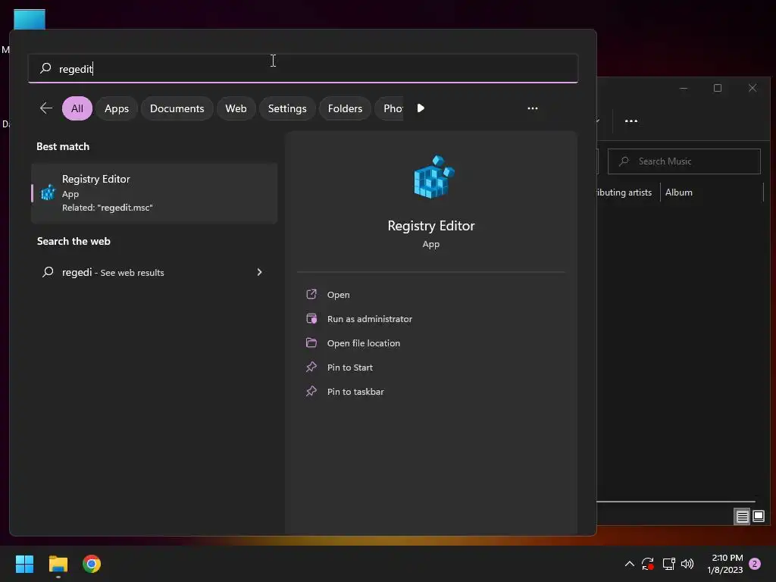Click Registry Editor small icon in best match

48,192
